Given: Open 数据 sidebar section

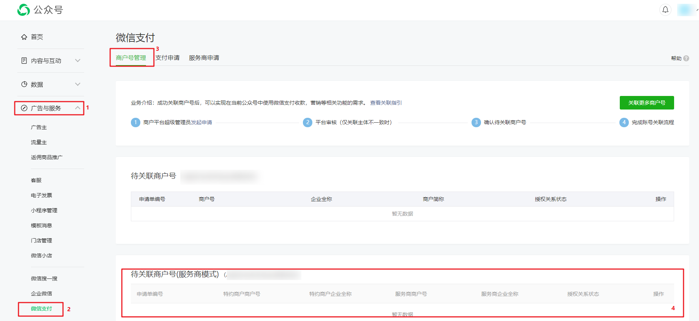Looking at the screenshot, I should [37, 84].
